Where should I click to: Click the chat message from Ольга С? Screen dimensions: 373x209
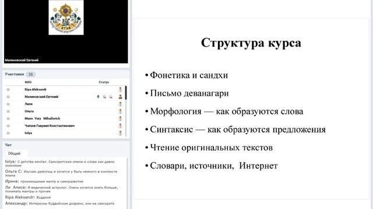coord(61,173)
